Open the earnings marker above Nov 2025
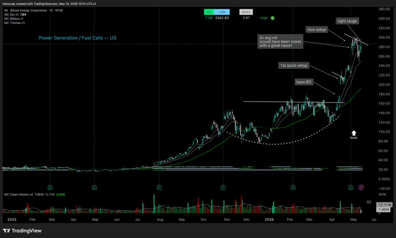 coord(222,187)
